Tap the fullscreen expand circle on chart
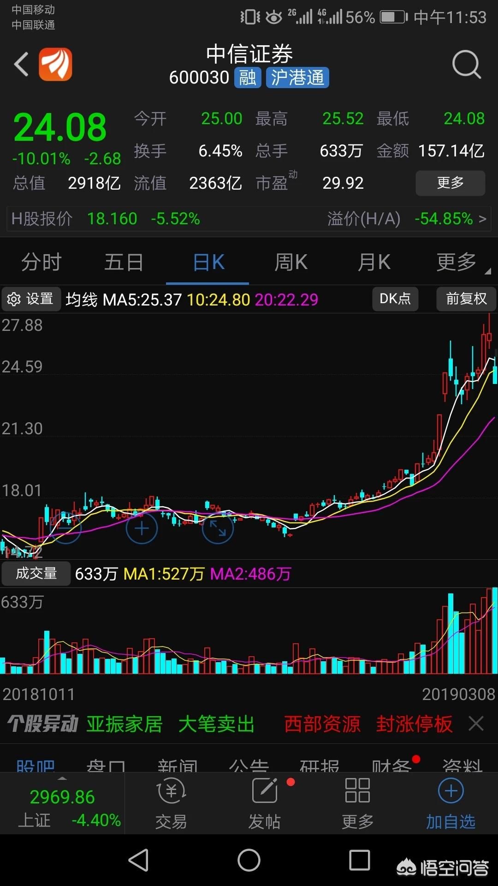Screen dimensions: 498x886 click(218, 528)
